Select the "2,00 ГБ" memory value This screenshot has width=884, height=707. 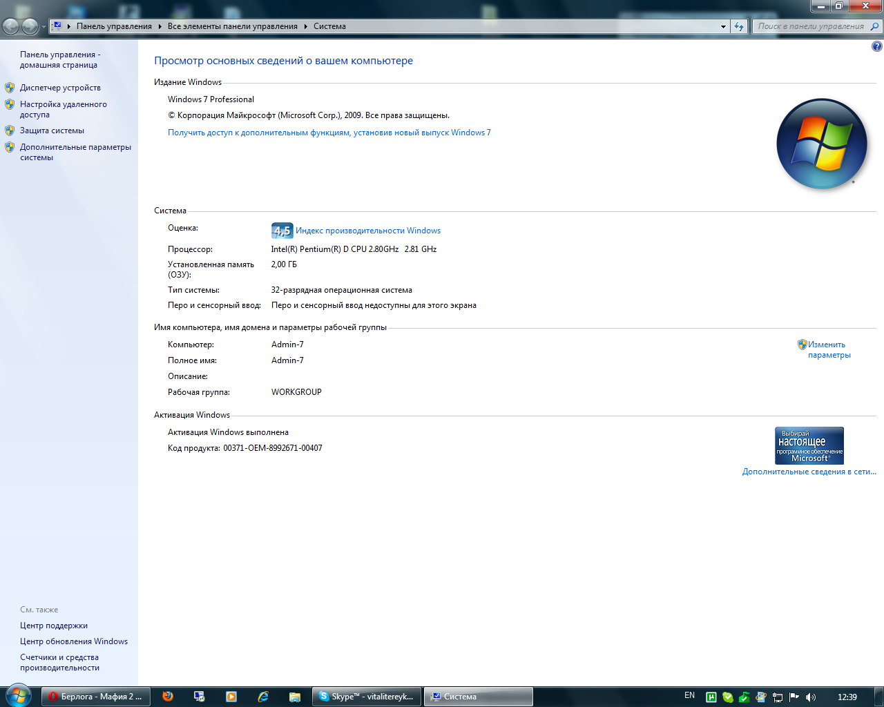[x=284, y=264]
